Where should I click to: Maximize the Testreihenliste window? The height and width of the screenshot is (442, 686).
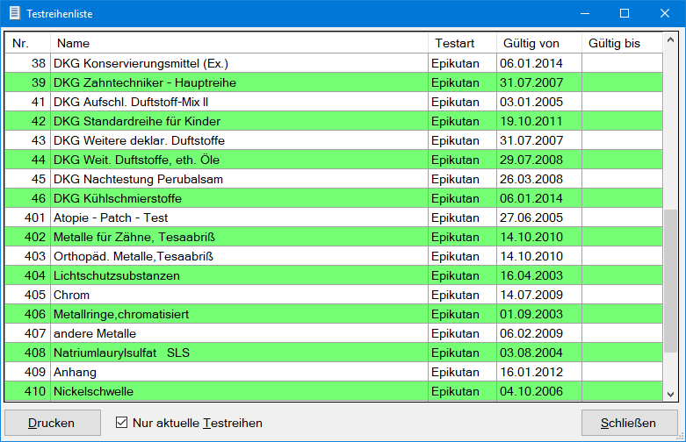625,13
